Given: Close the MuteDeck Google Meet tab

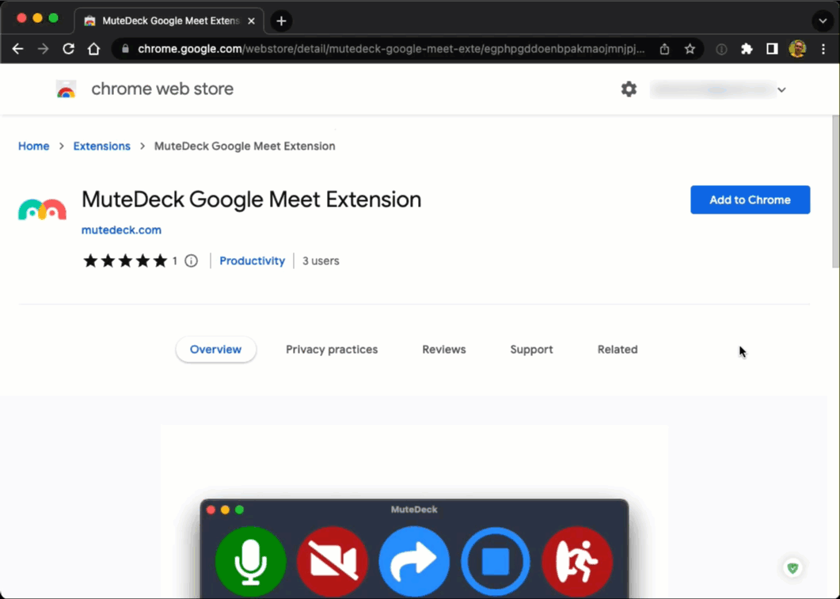Looking at the screenshot, I should [x=251, y=21].
